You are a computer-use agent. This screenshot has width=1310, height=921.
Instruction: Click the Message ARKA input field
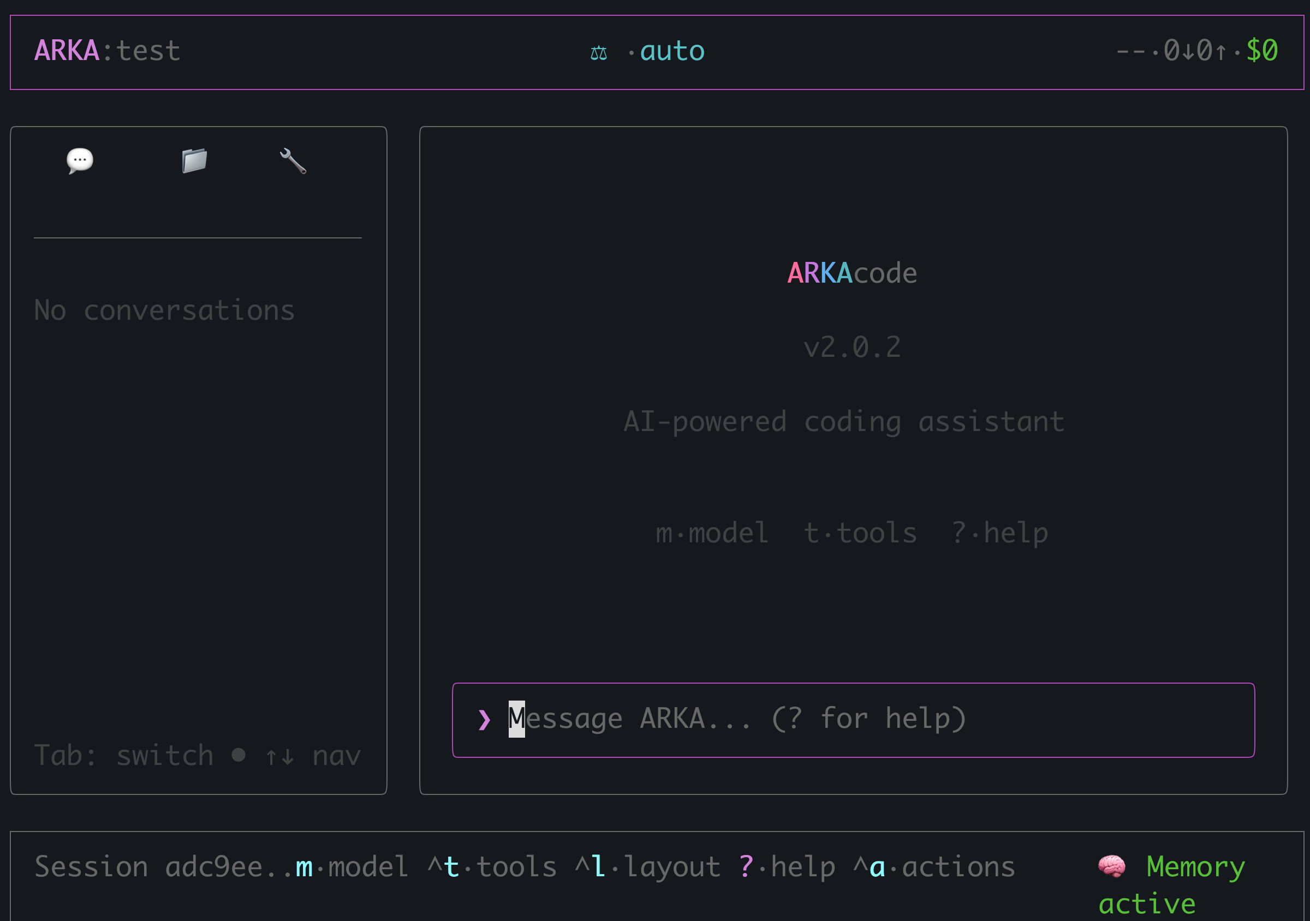point(736,719)
